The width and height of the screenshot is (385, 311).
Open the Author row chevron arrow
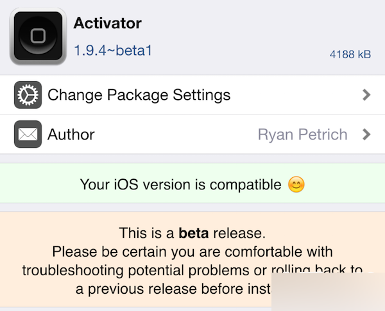pyautogui.click(x=366, y=134)
